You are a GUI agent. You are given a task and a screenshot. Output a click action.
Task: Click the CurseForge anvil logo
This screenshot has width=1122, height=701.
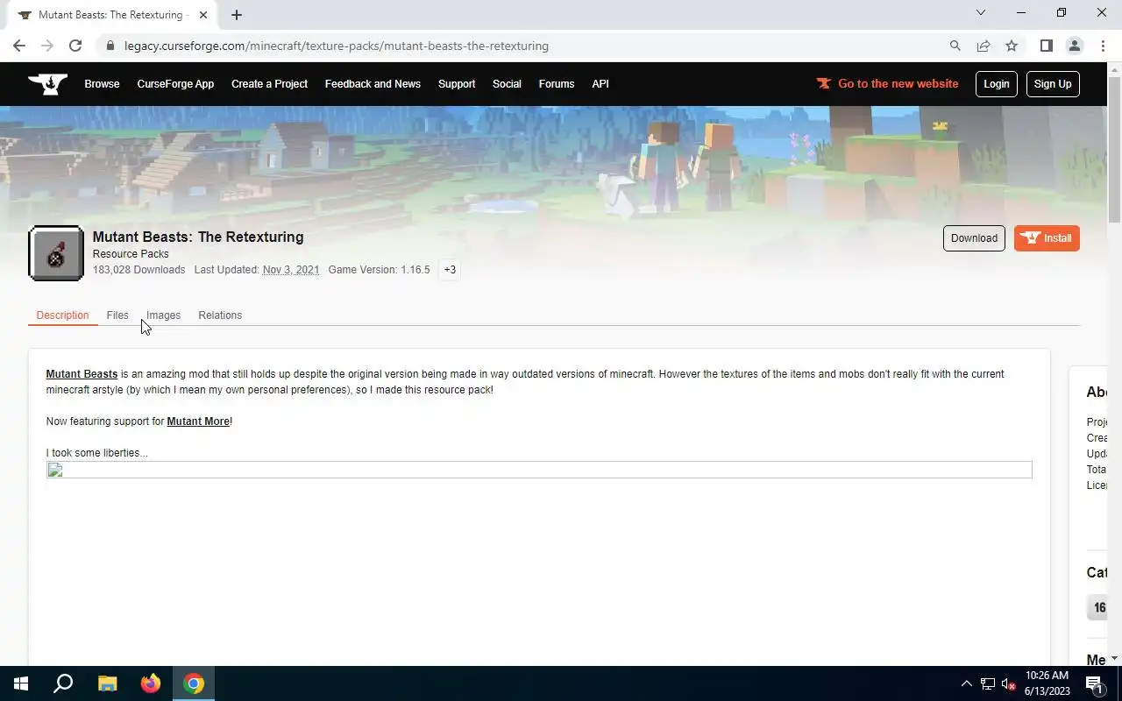point(47,84)
